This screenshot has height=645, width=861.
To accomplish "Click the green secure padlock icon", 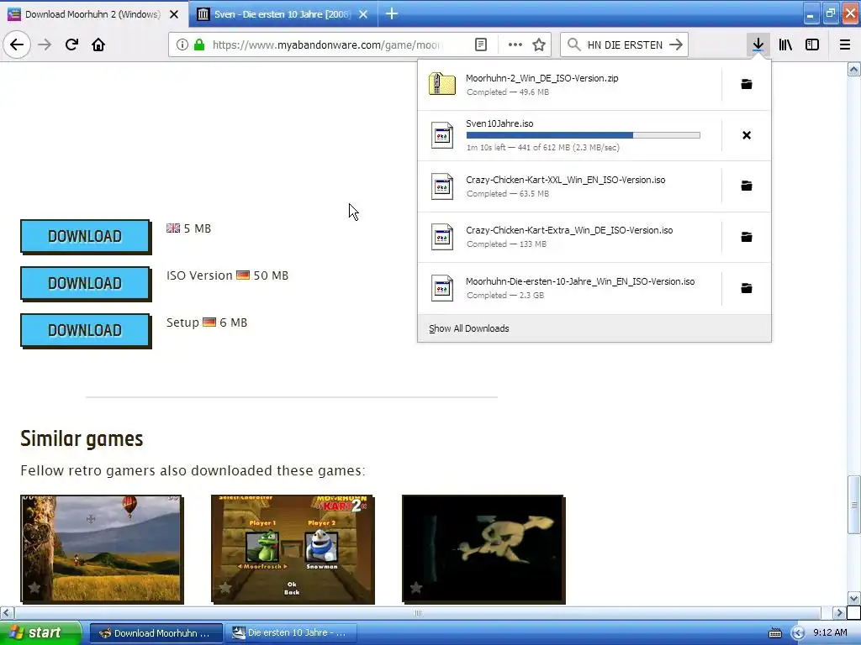I will 199,45.
